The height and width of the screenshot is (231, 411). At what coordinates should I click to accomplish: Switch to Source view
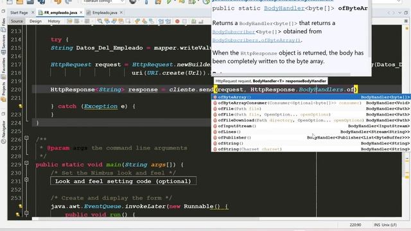[17, 21]
